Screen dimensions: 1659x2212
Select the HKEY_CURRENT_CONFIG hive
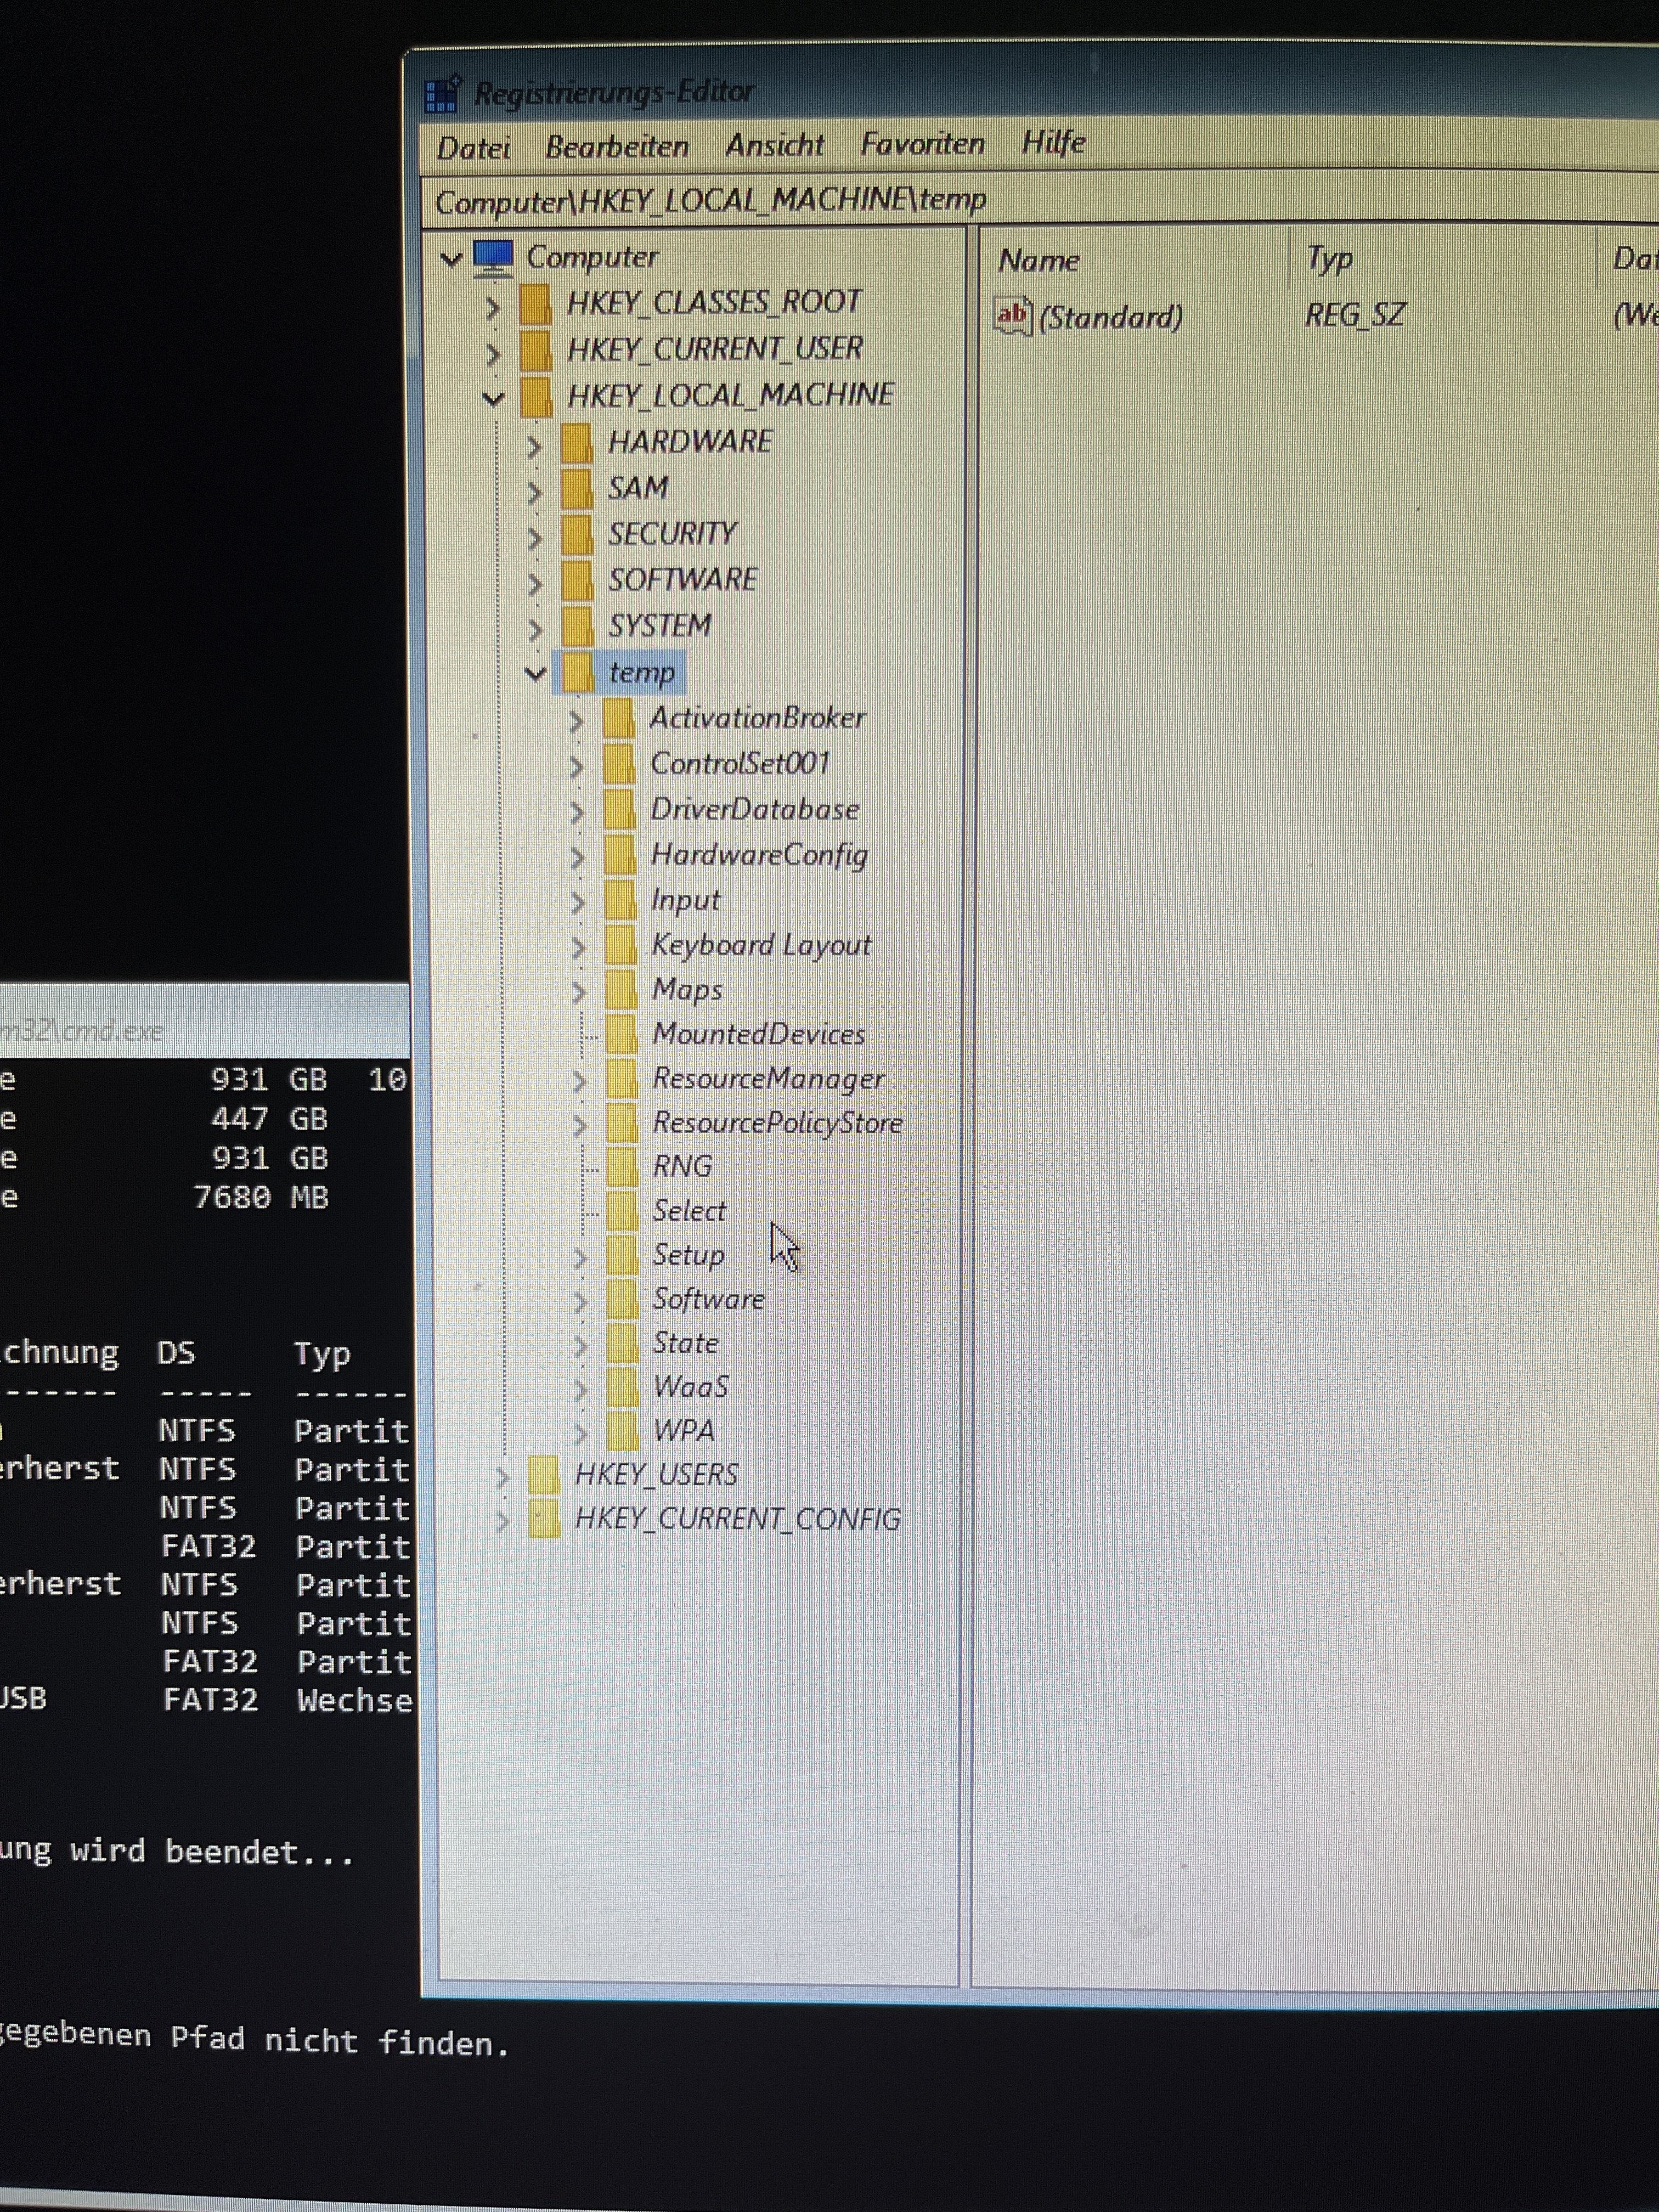click(x=737, y=1519)
